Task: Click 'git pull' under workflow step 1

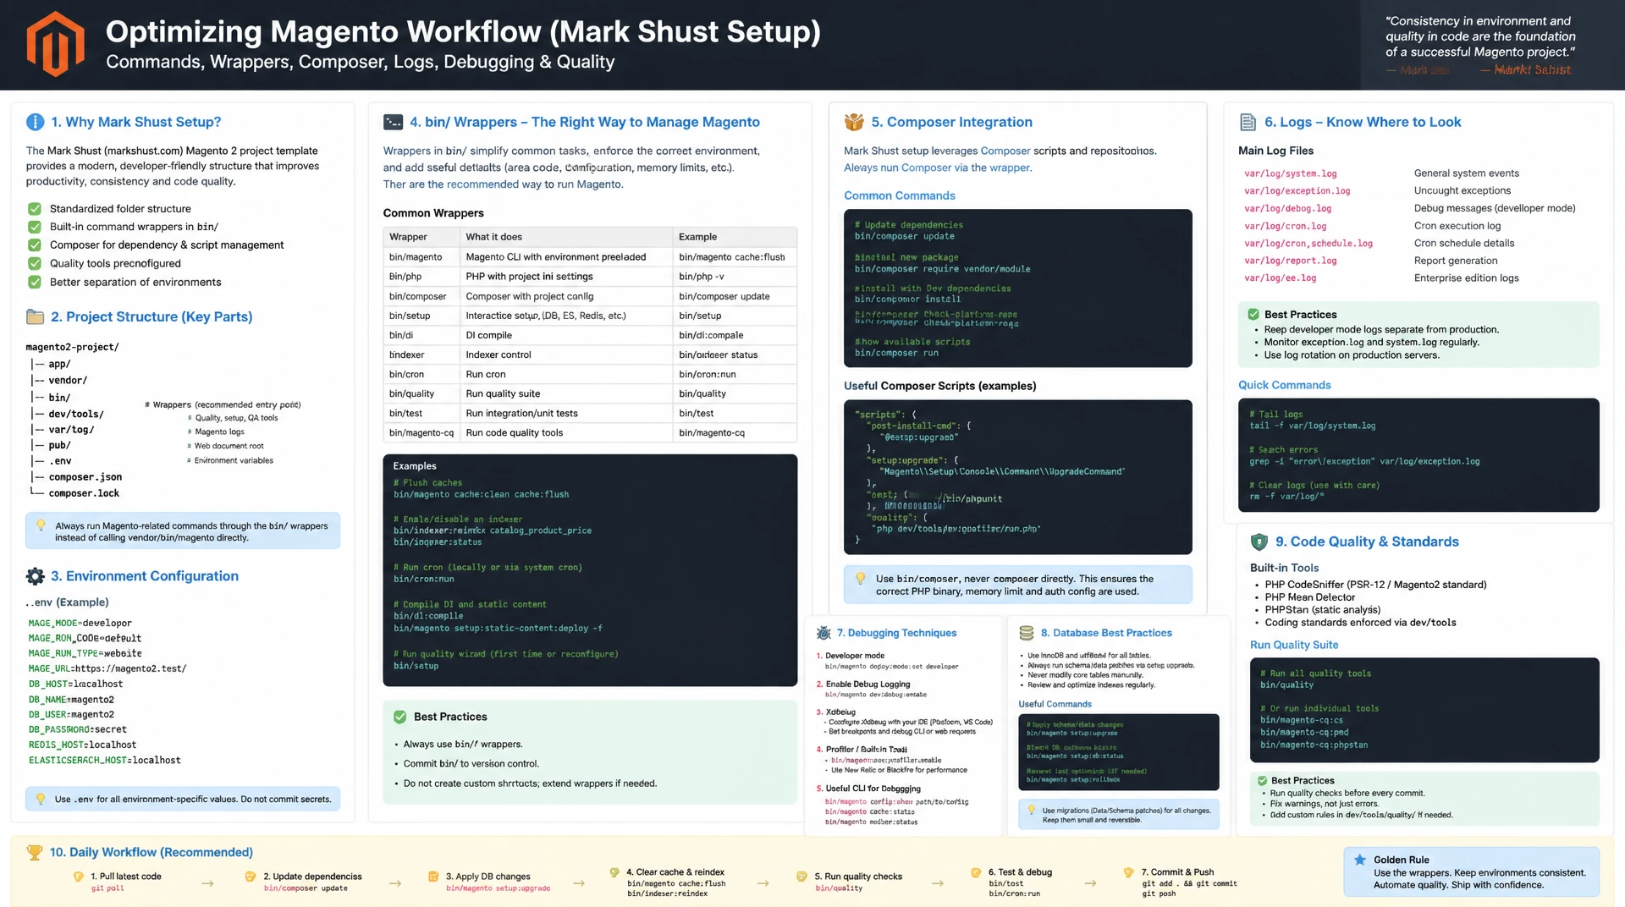Action: tap(107, 888)
